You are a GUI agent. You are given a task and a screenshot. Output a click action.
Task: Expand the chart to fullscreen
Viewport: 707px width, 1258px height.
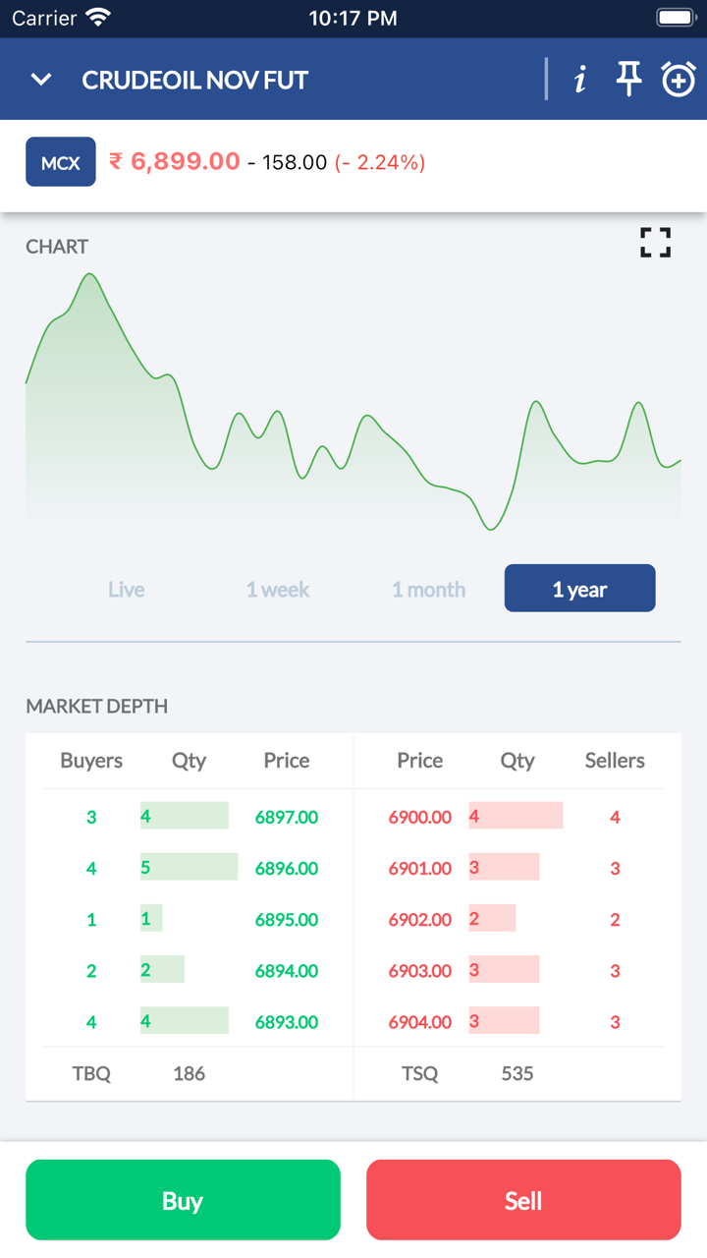[655, 243]
